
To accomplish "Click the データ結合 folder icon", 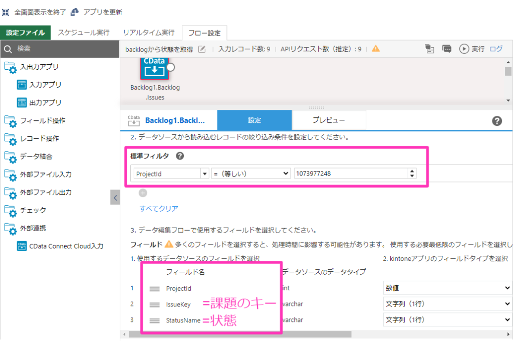I will (x=11, y=157).
